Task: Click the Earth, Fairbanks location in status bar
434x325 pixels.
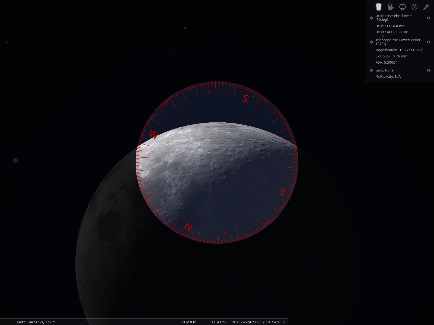Action: (36, 322)
